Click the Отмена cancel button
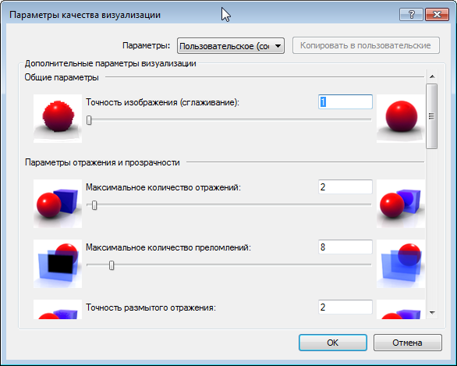 point(407,343)
